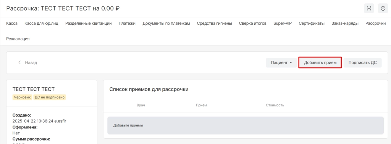The height and width of the screenshot is (144, 391).
Task: Open the Сертификаты tab
Action: pos(312,23)
